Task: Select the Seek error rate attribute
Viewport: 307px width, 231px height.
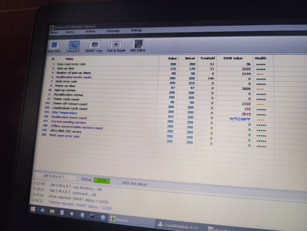Action: tap(66, 81)
